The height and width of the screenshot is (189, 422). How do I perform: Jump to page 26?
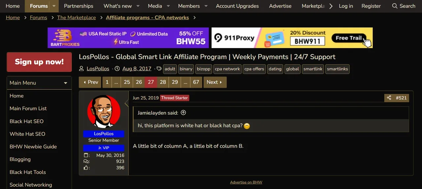click(x=139, y=82)
